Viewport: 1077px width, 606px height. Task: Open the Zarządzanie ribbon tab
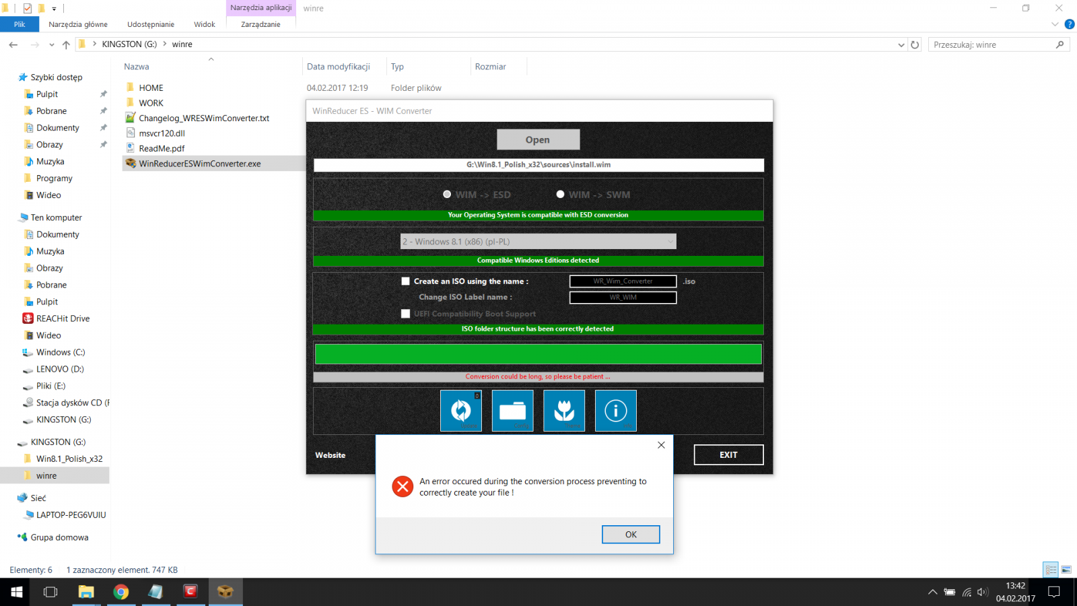click(260, 24)
